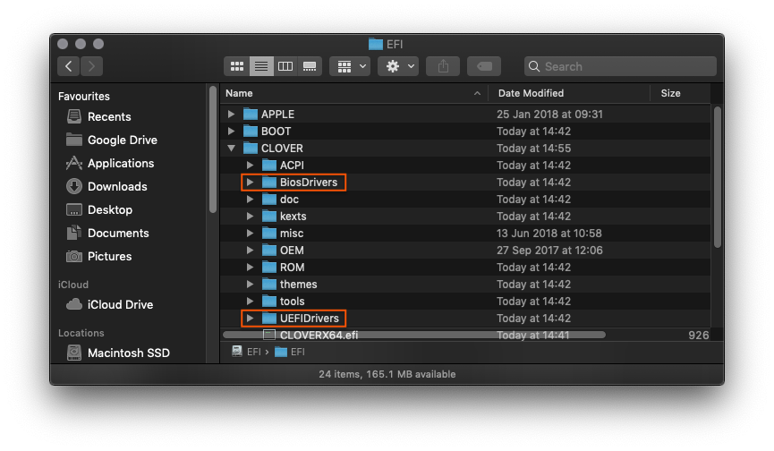This screenshot has width=774, height=451.
Task: Click the EFI volume in the path bar
Action: tap(246, 352)
